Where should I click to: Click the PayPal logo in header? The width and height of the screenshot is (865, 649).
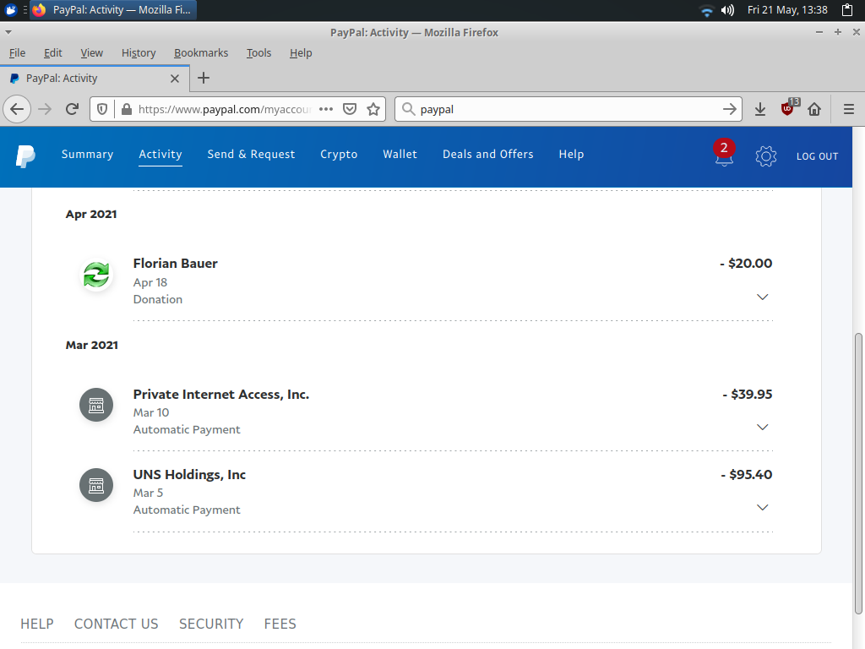click(25, 156)
